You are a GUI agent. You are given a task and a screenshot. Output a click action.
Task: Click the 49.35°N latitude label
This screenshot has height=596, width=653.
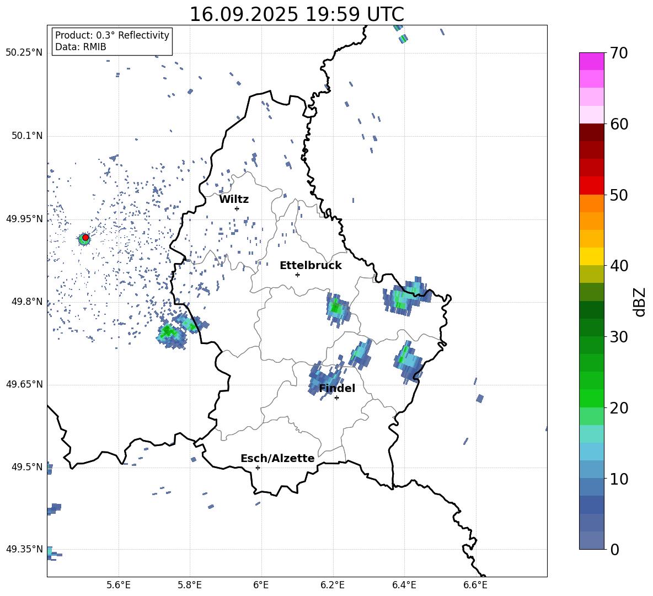click(x=24, y=549)
